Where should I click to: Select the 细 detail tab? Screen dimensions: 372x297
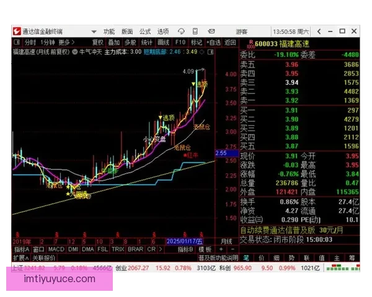(x=277, y=258)
